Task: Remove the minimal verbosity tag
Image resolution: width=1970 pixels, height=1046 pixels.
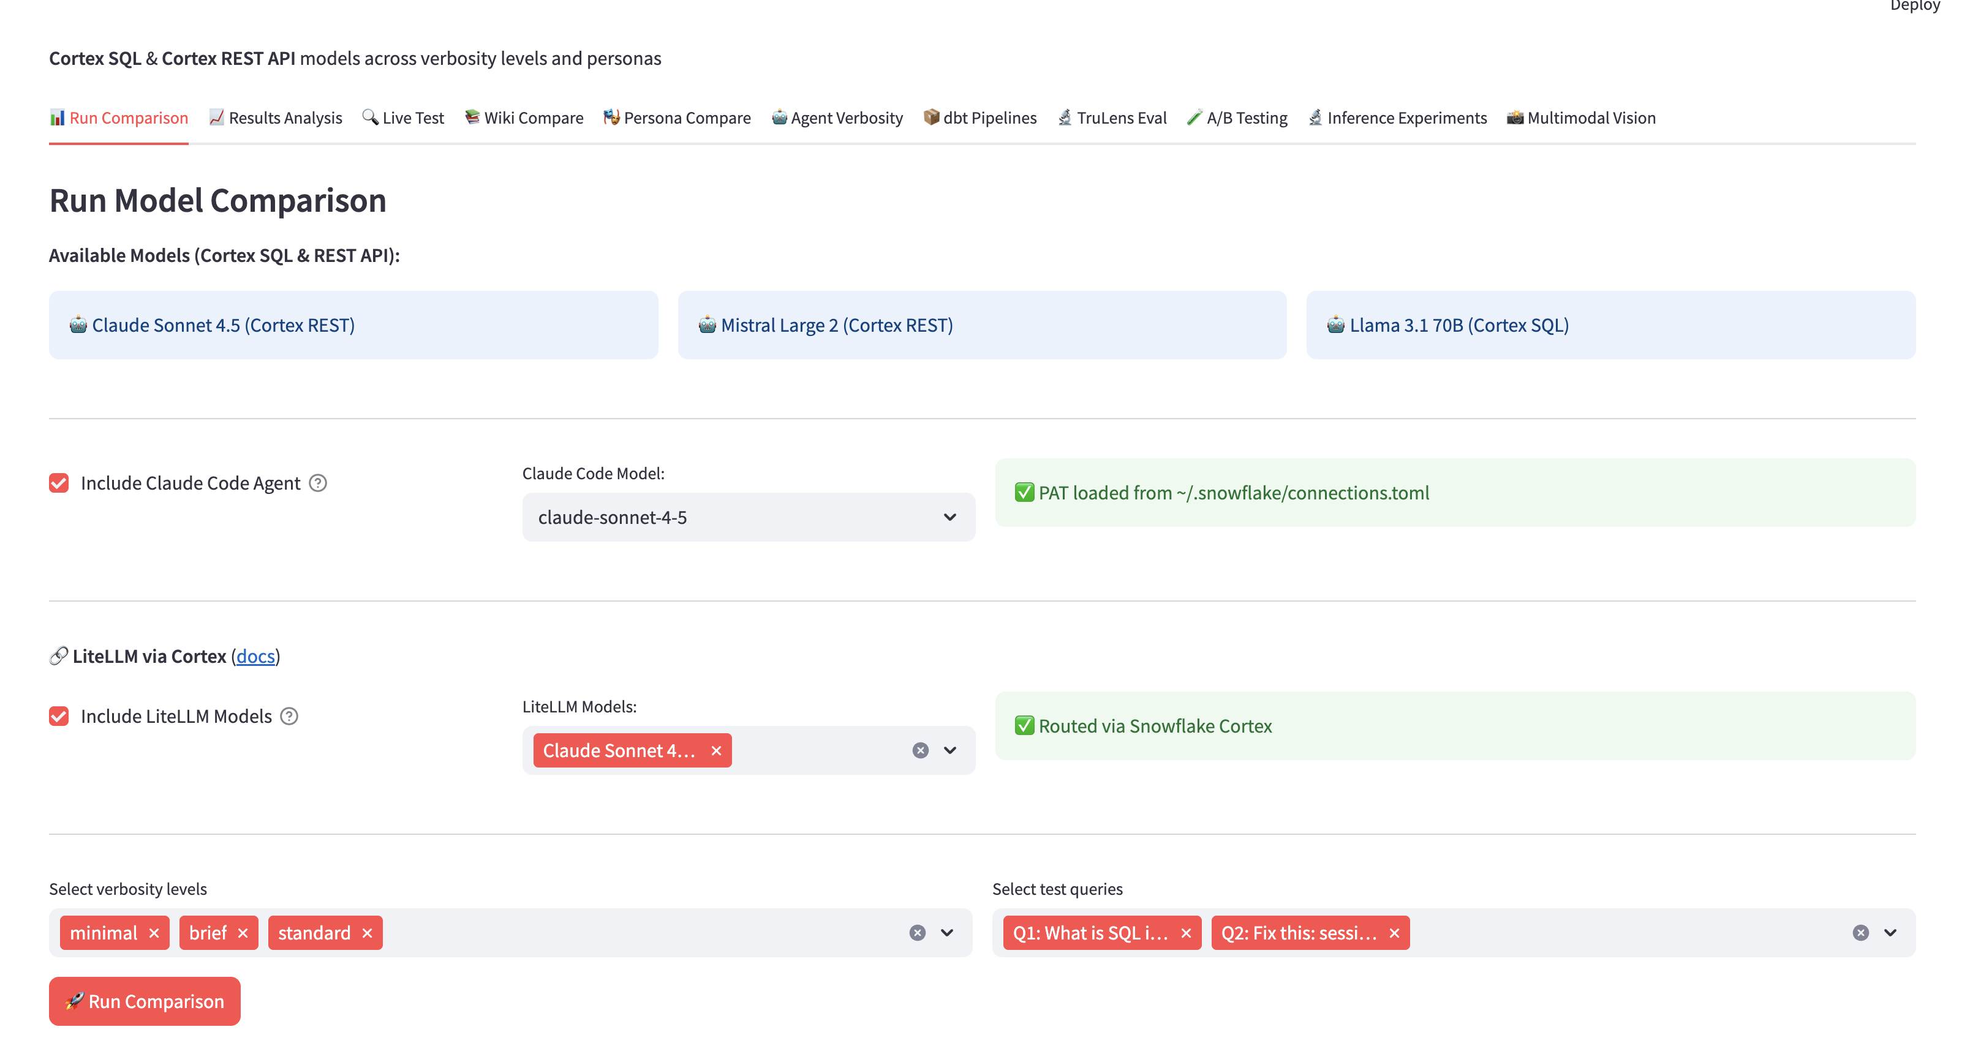Action: (x=154, y=933)
